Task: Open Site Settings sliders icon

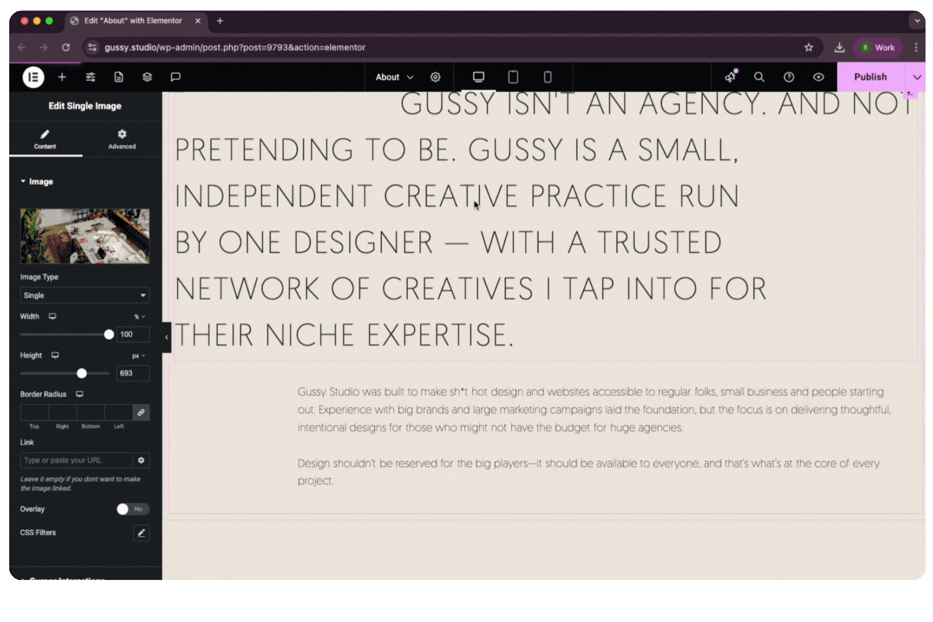Action: click(90, 77)
